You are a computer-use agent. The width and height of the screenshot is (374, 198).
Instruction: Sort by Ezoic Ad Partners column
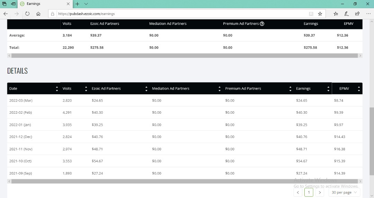(x=146, y=88)
